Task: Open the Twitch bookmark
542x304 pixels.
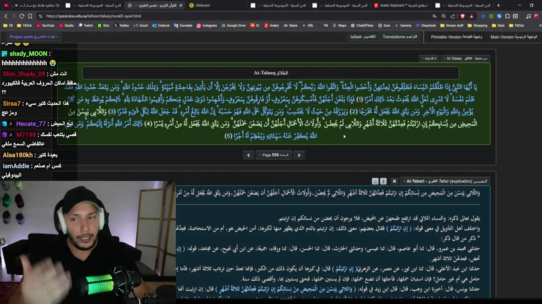Action: pyautogui.click(x=85, y=25)
